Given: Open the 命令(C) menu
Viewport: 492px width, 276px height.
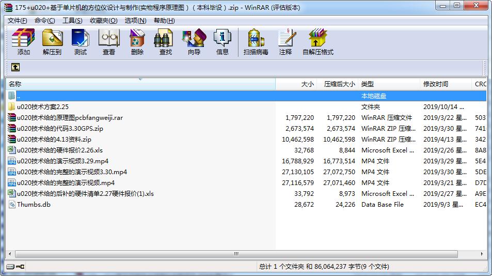Looking at the screenshot, I should pos(44,20).
